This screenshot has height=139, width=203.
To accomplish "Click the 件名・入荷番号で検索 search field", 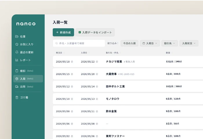I will 79,43.
